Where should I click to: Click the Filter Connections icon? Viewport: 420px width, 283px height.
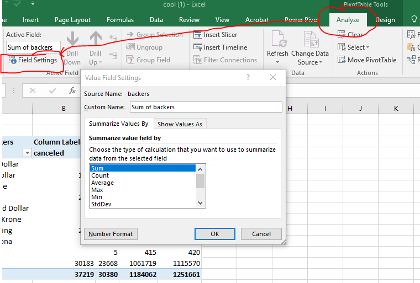pyautogui.click(x=198, y=60)
